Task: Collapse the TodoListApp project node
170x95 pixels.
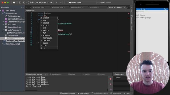Action: pos(2,13)
